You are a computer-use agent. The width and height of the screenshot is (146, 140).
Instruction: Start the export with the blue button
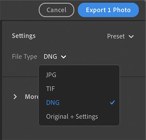[108, 10]
